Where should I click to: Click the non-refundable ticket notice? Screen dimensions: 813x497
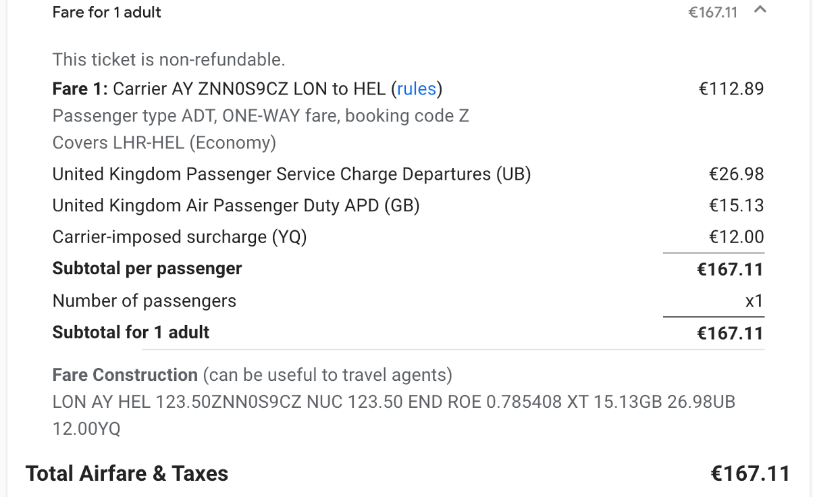click(x=169, y=59)
